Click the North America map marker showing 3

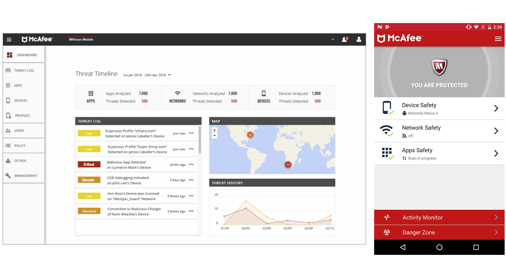click(x=250, y=135)
